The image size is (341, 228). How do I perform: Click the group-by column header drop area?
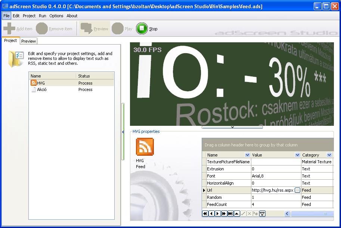[268, 145]
